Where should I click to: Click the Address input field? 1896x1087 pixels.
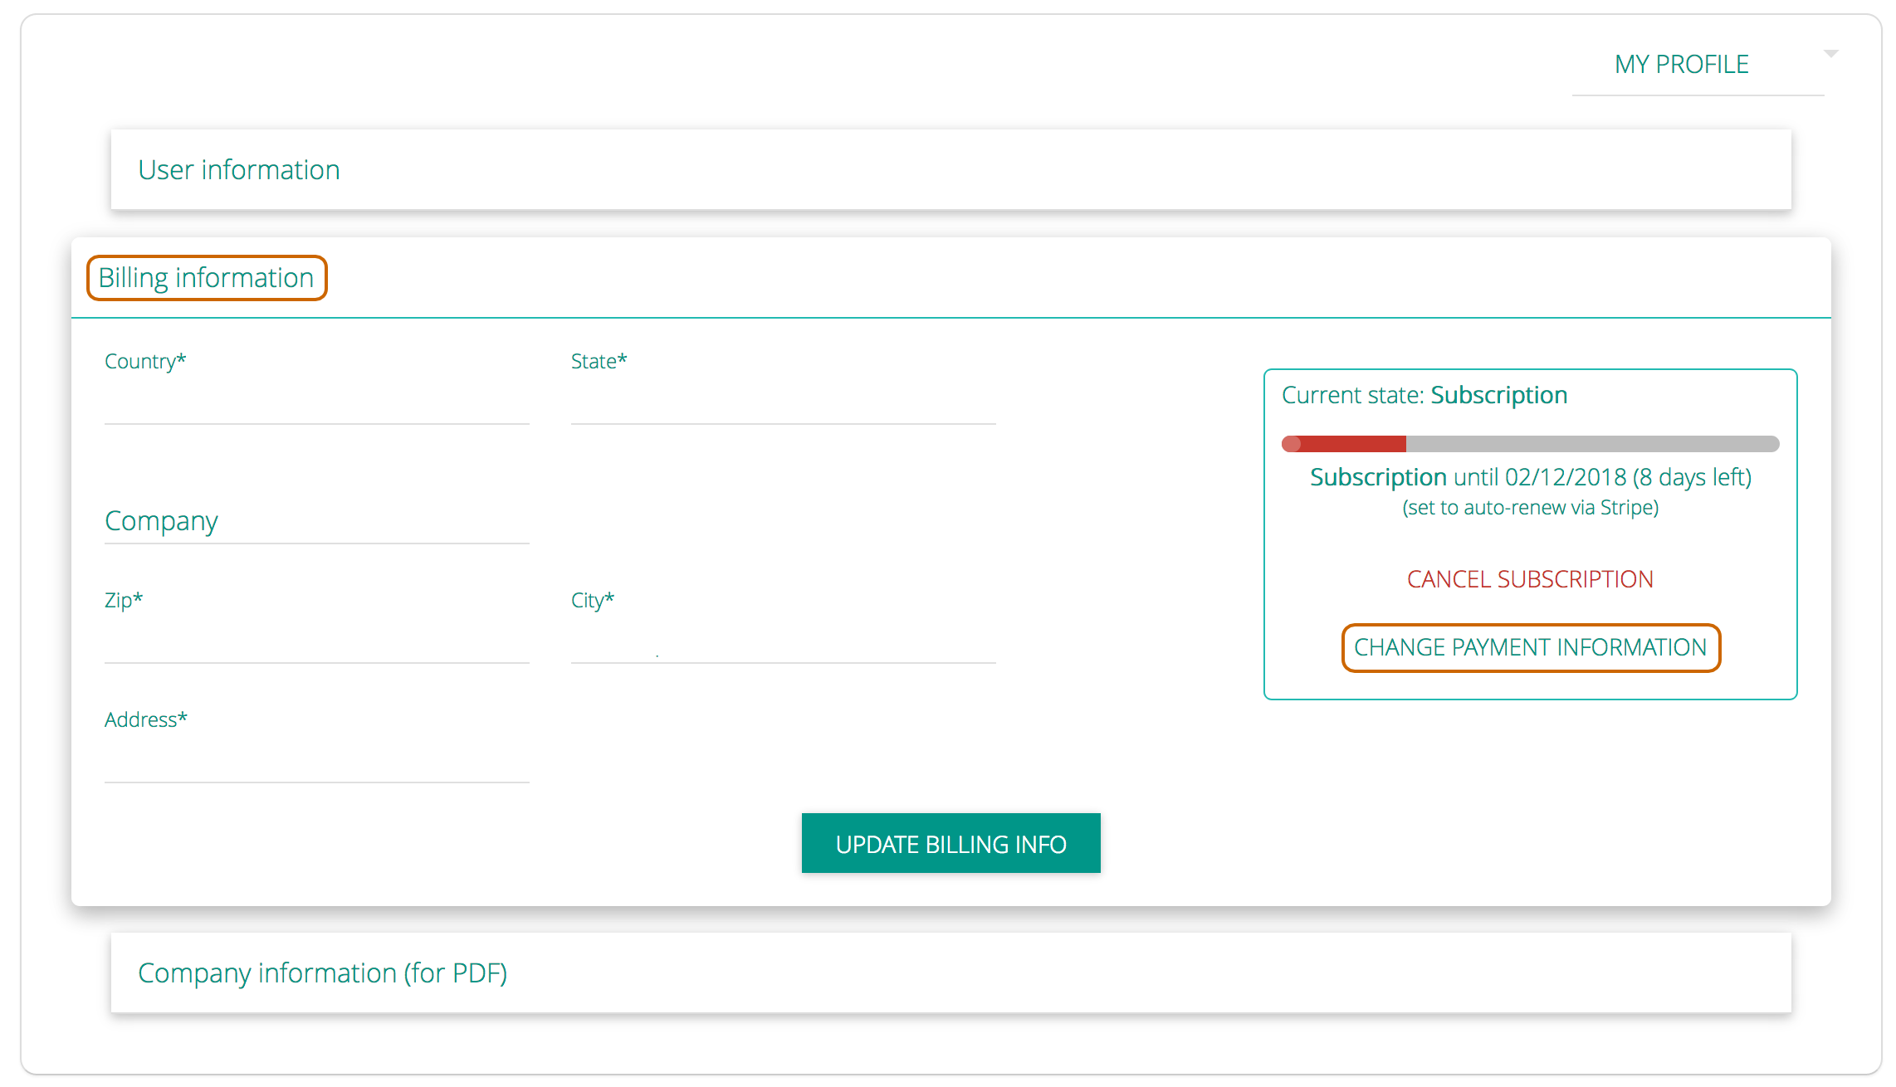point(317,761)
